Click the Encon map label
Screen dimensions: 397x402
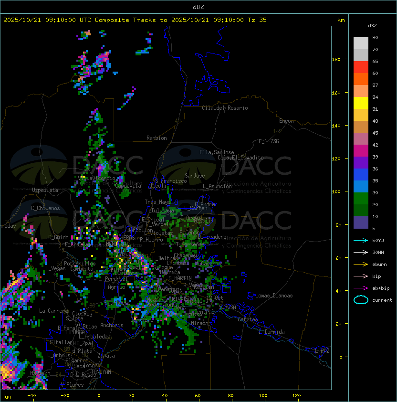tap(286, 121)
